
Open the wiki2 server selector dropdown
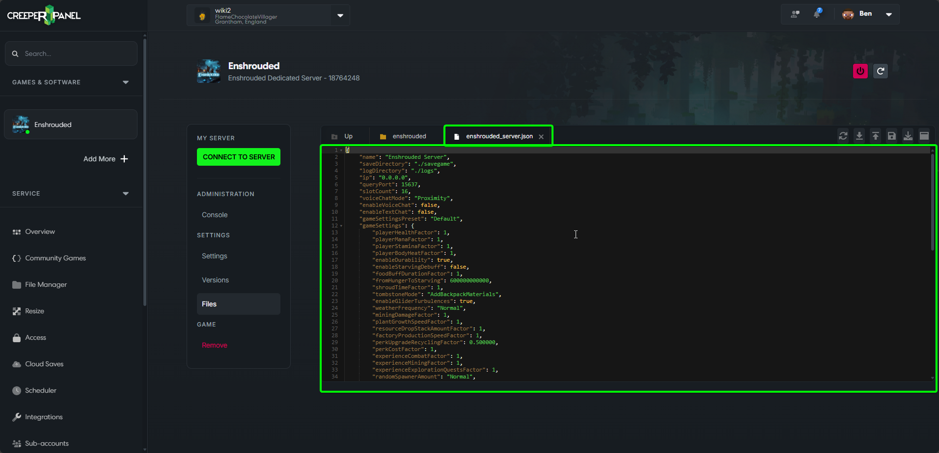340,16
